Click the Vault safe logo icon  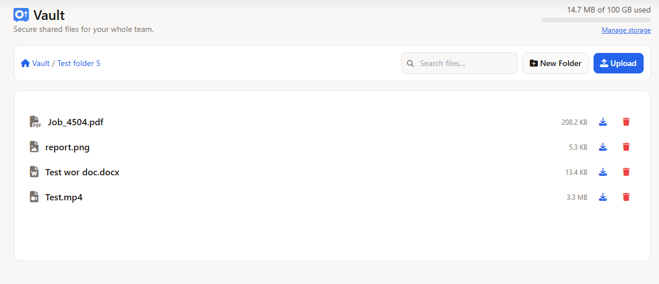[21, 15]
